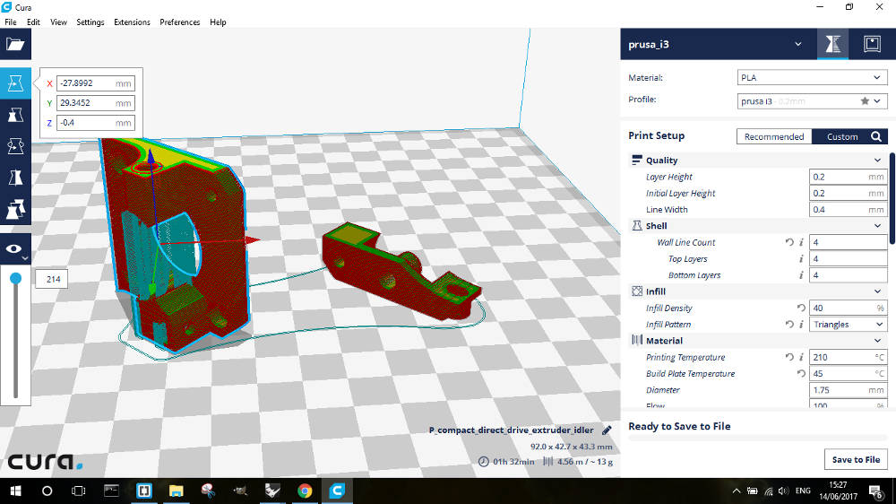Screen dimensions: 896x504
Task: Show info for Wall Line Count
Action: point(801,242)
